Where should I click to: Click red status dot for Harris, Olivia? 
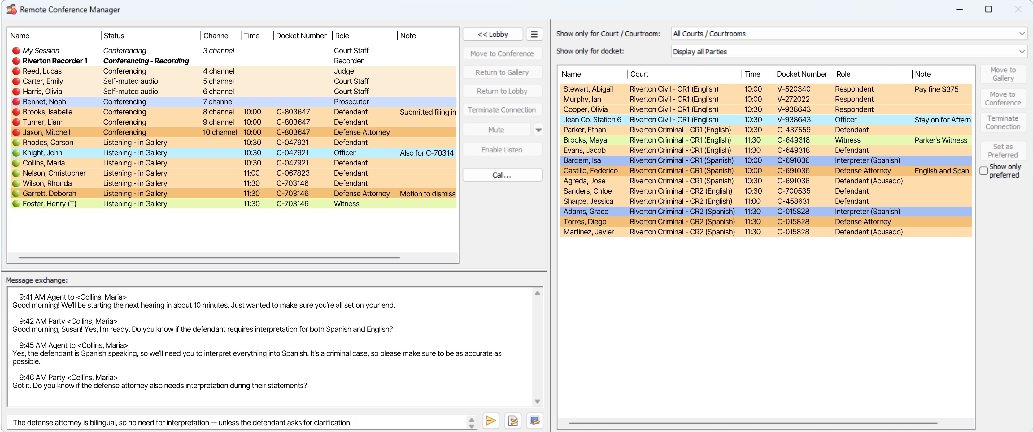point(16,92)
